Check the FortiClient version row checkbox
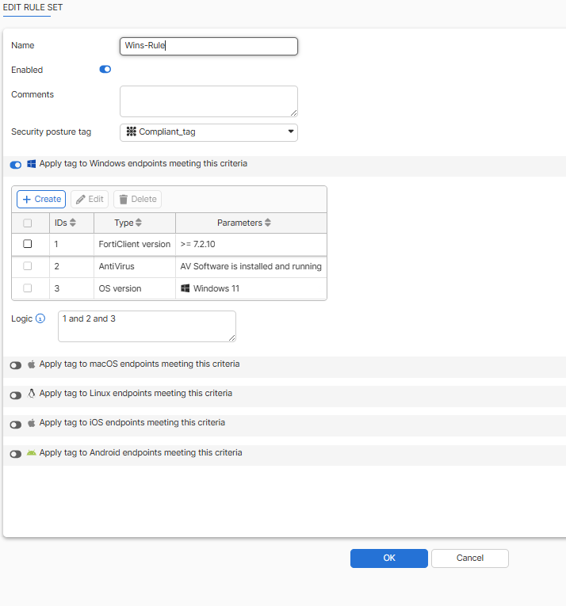 tap(28, 244)
